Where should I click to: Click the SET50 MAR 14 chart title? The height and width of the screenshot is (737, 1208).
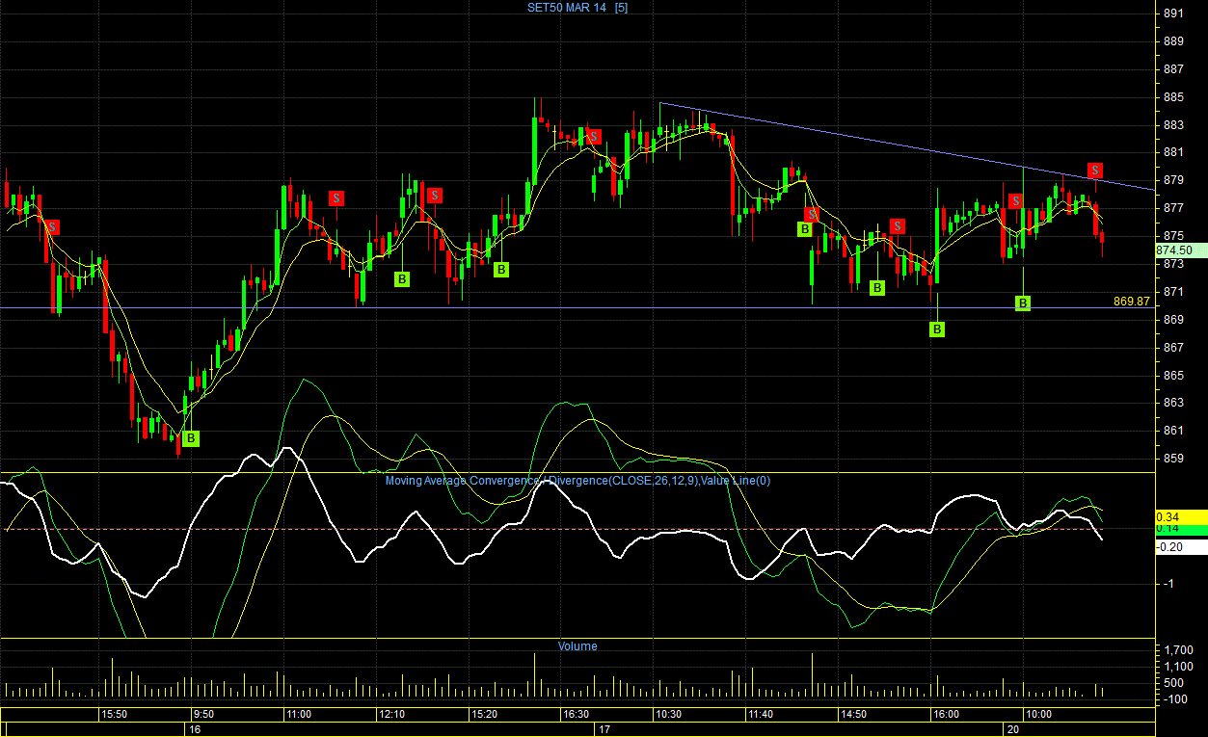point(577,8)
